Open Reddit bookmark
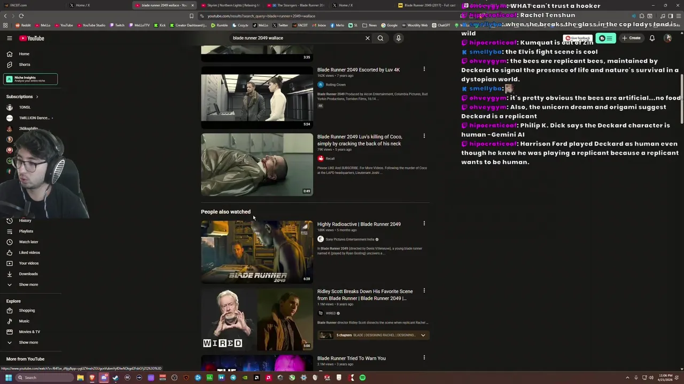Image resolution: width=684 pixels, height=384 pixels. (x=23, y=25)
